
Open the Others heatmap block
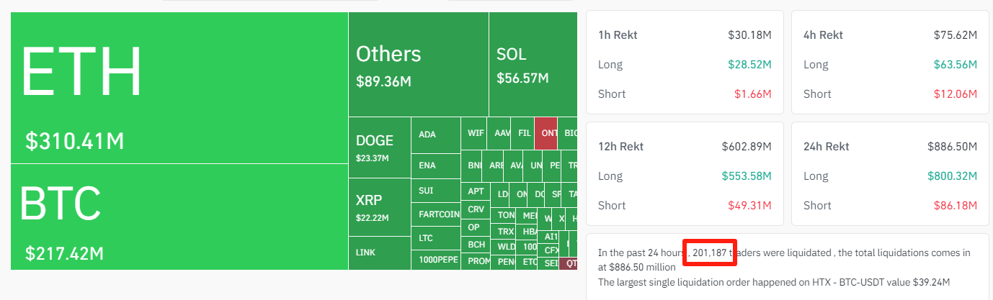(x=418, y=65)
